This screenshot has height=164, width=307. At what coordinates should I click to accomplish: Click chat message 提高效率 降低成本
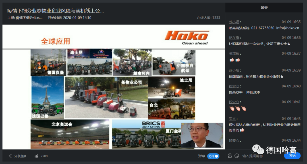(x=244, y=92)
